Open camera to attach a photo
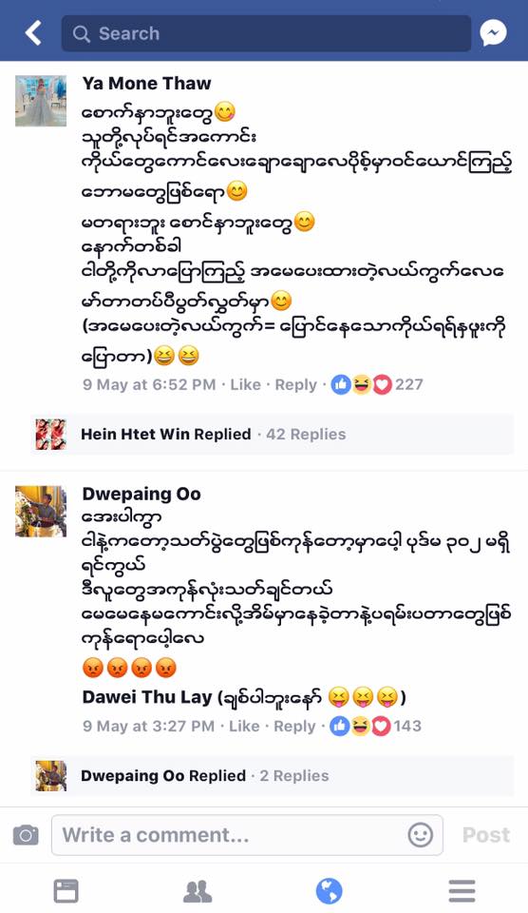 (x=26, y=835)
